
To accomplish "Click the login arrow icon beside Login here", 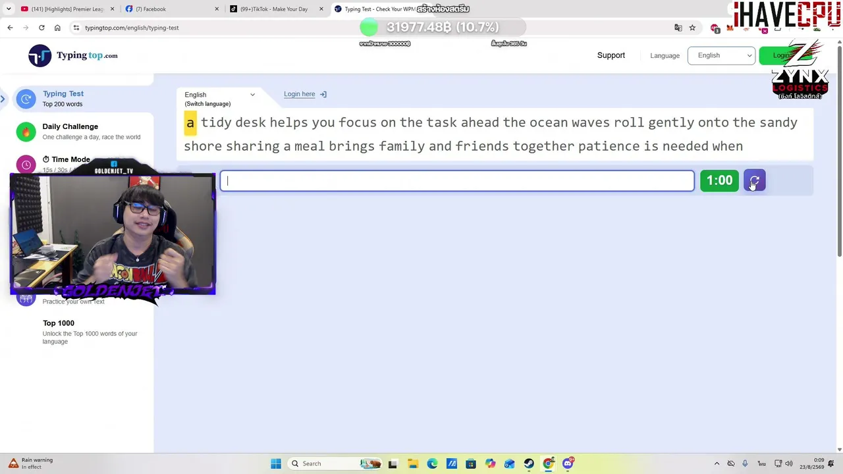I will 323,94.
